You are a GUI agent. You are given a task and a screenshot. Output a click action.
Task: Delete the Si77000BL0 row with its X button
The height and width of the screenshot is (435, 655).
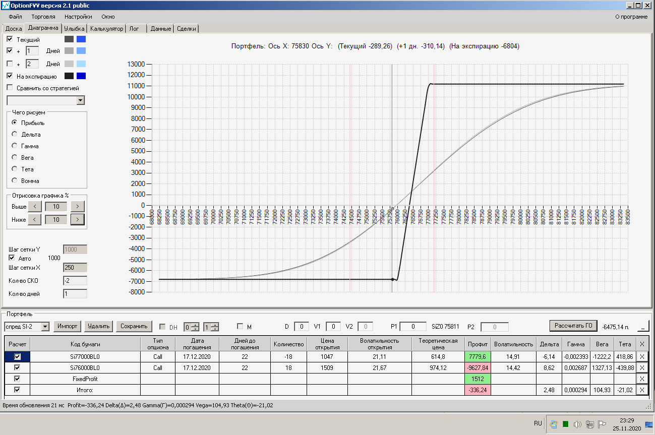[x=641, y=356]
